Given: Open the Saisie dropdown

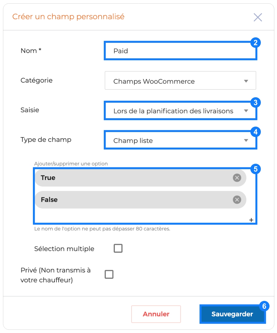Looking at the screenshot, I should click(x=180, y=111).
